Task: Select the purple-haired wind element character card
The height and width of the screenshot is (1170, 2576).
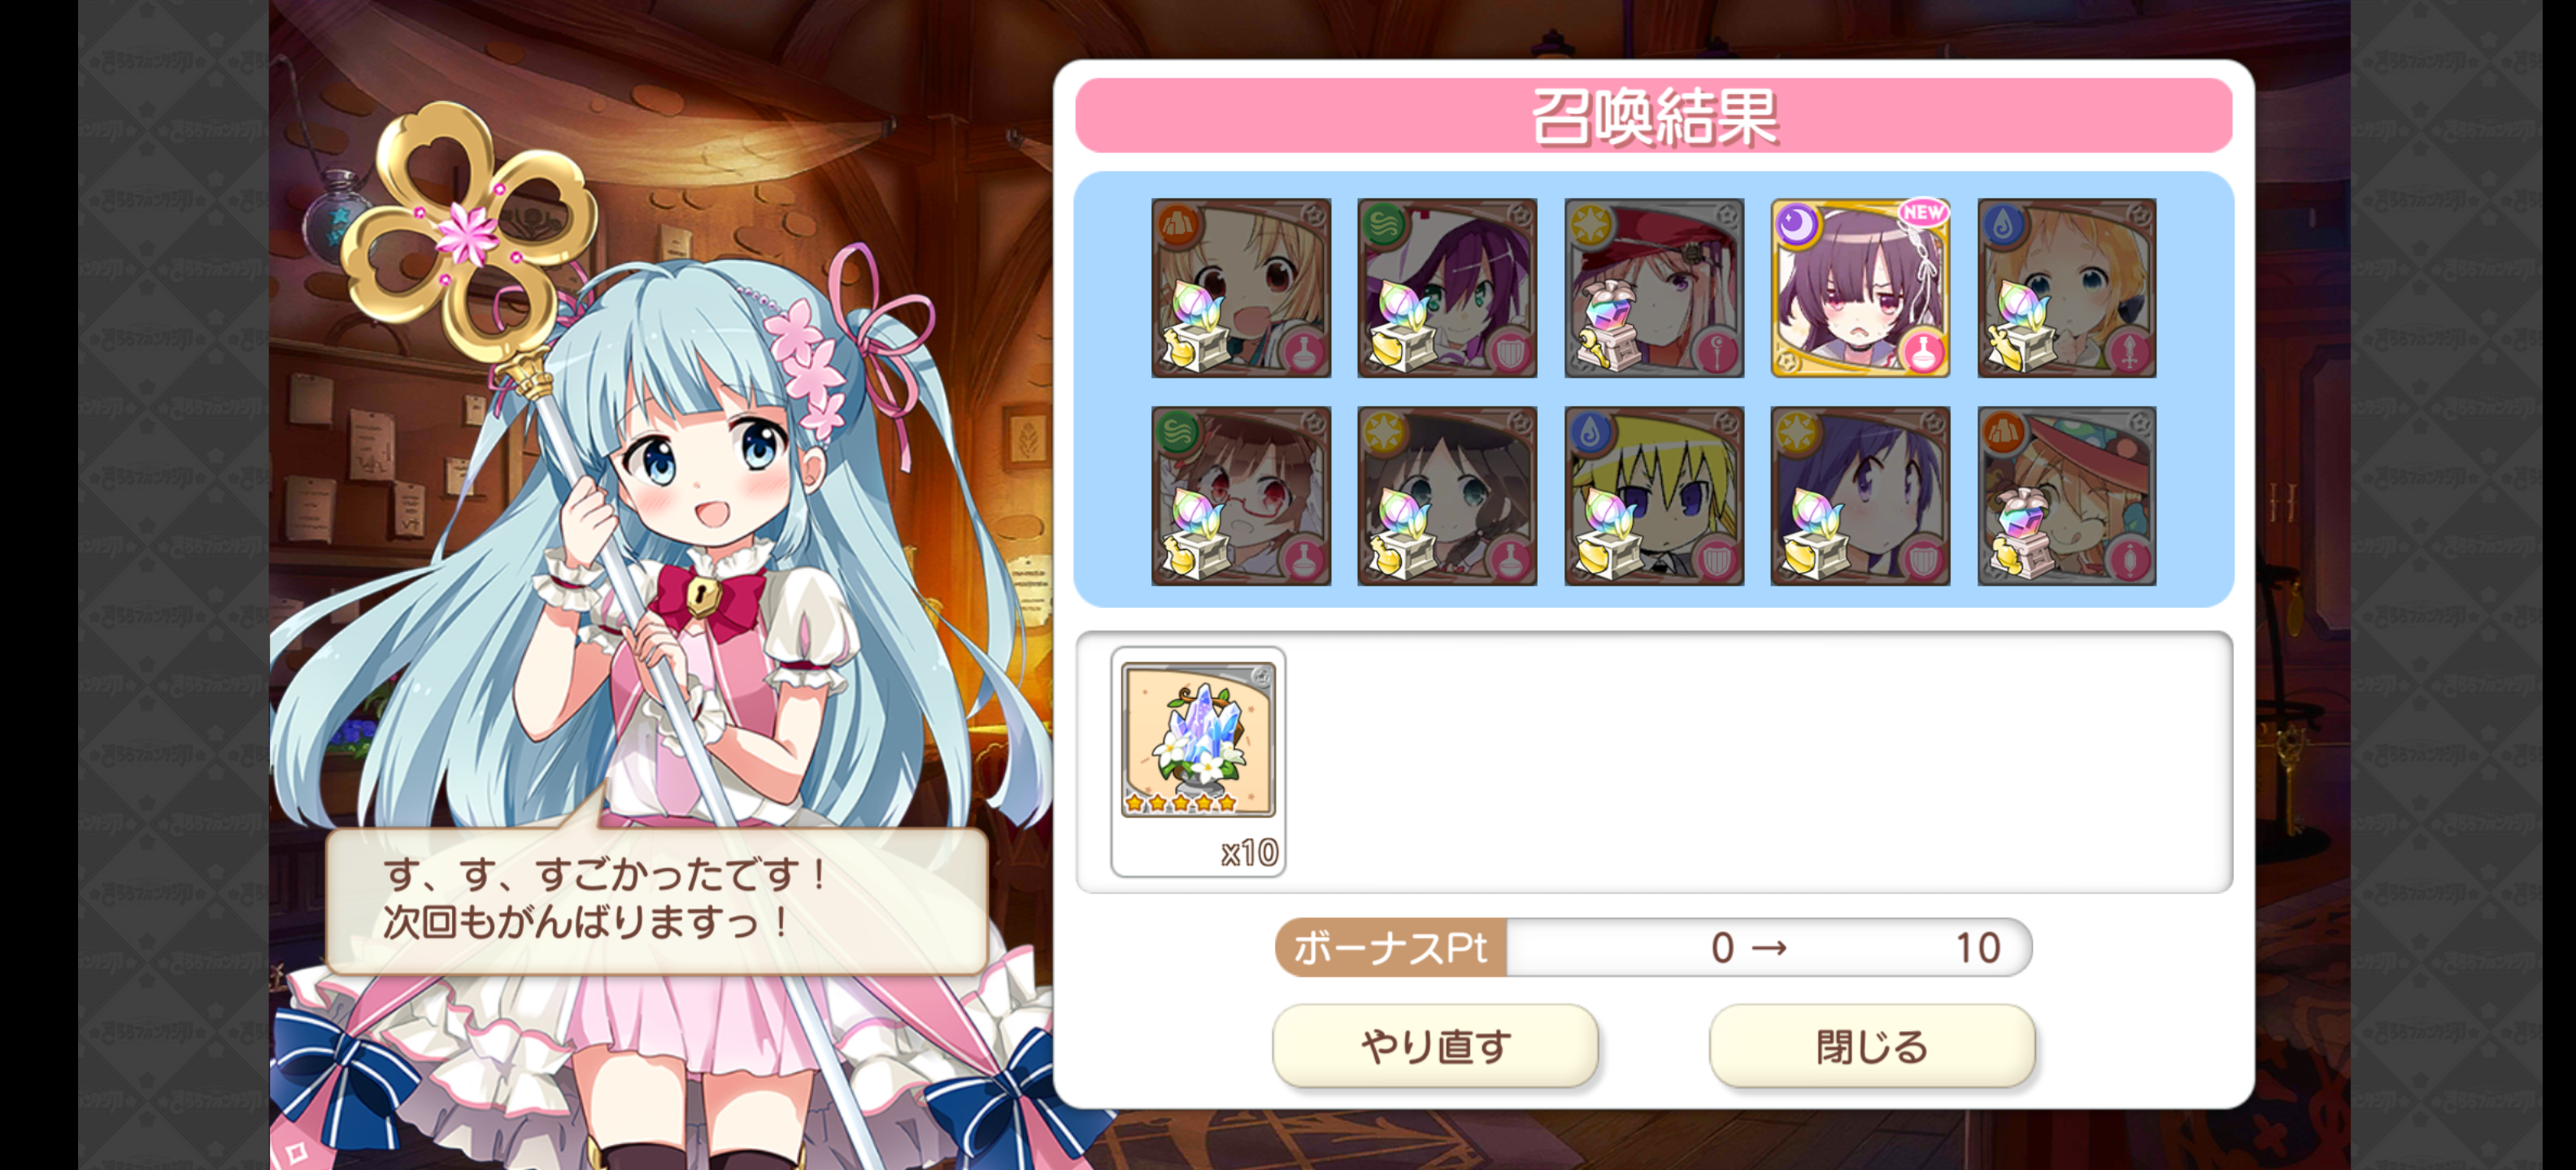Action: click(x=1447, y=288)
